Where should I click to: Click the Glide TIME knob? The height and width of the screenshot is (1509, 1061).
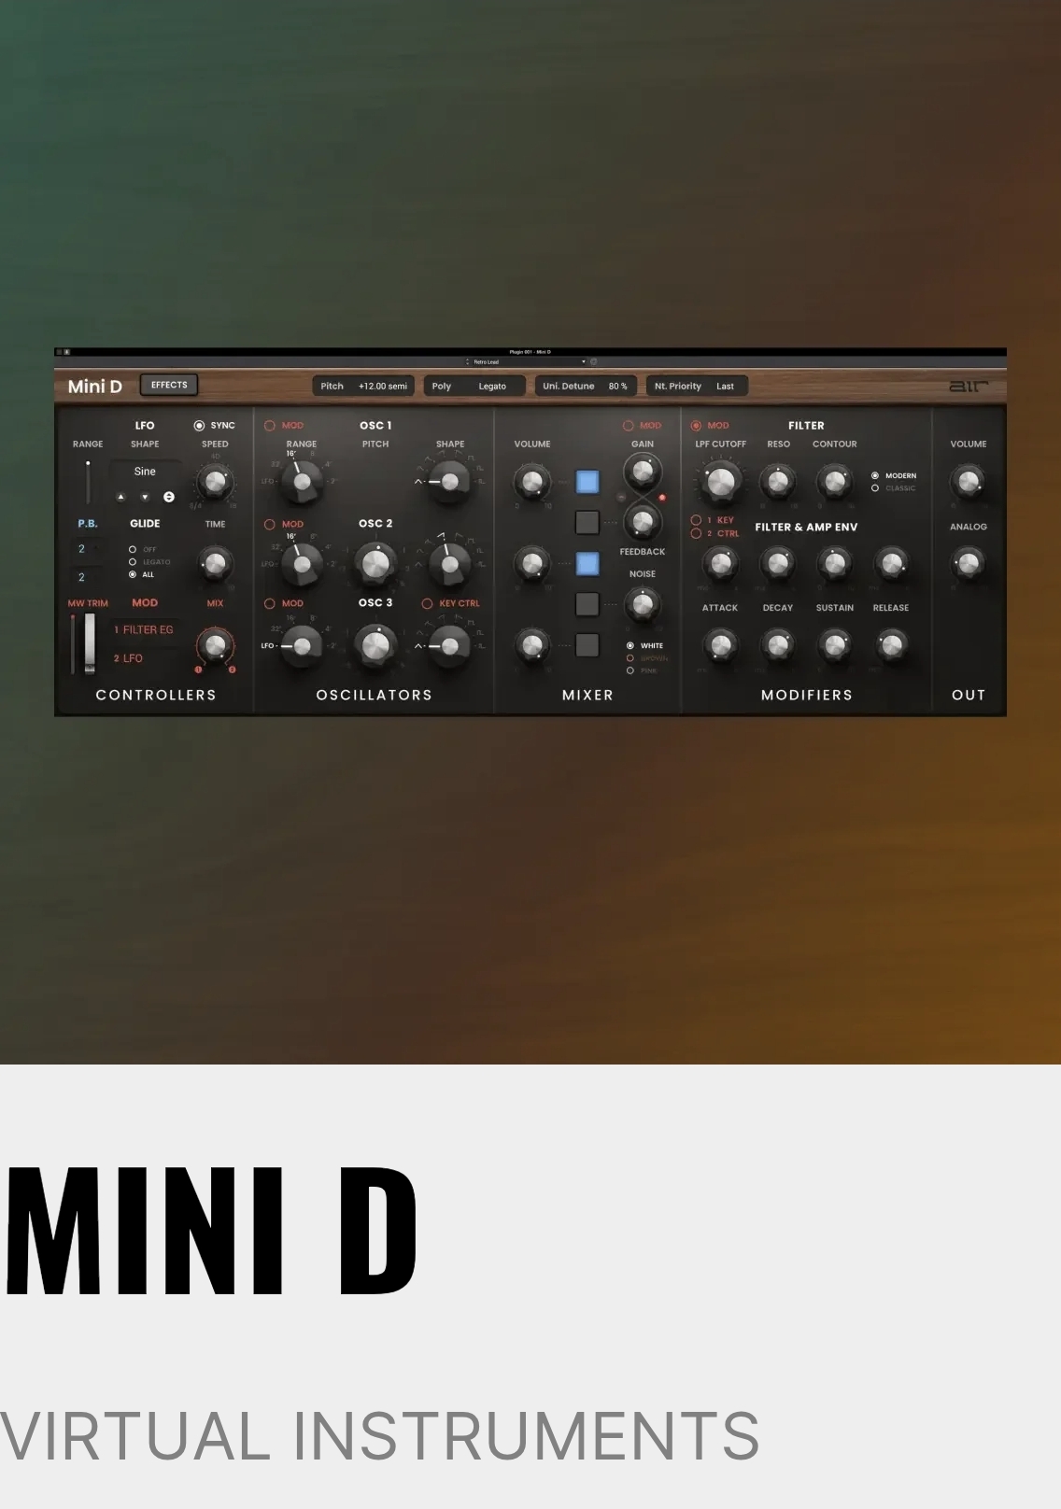(x=215, y=563)
